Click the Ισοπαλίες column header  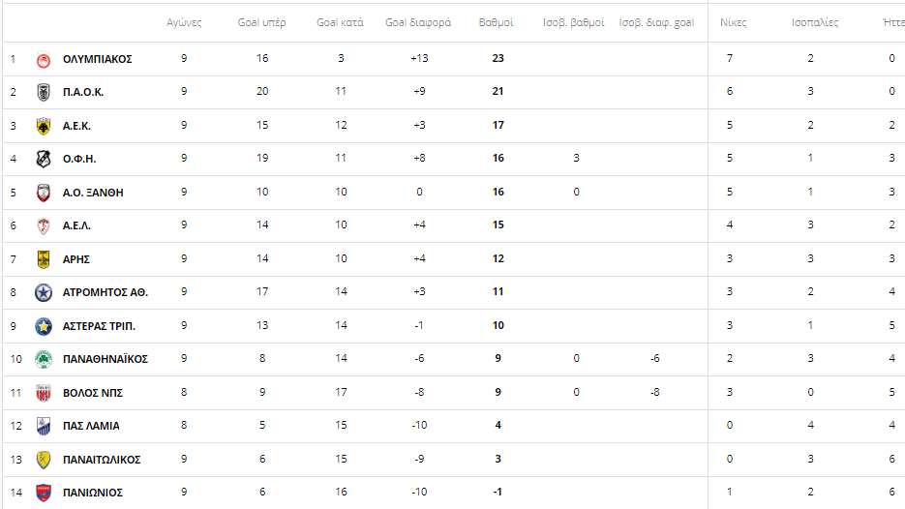814,22
